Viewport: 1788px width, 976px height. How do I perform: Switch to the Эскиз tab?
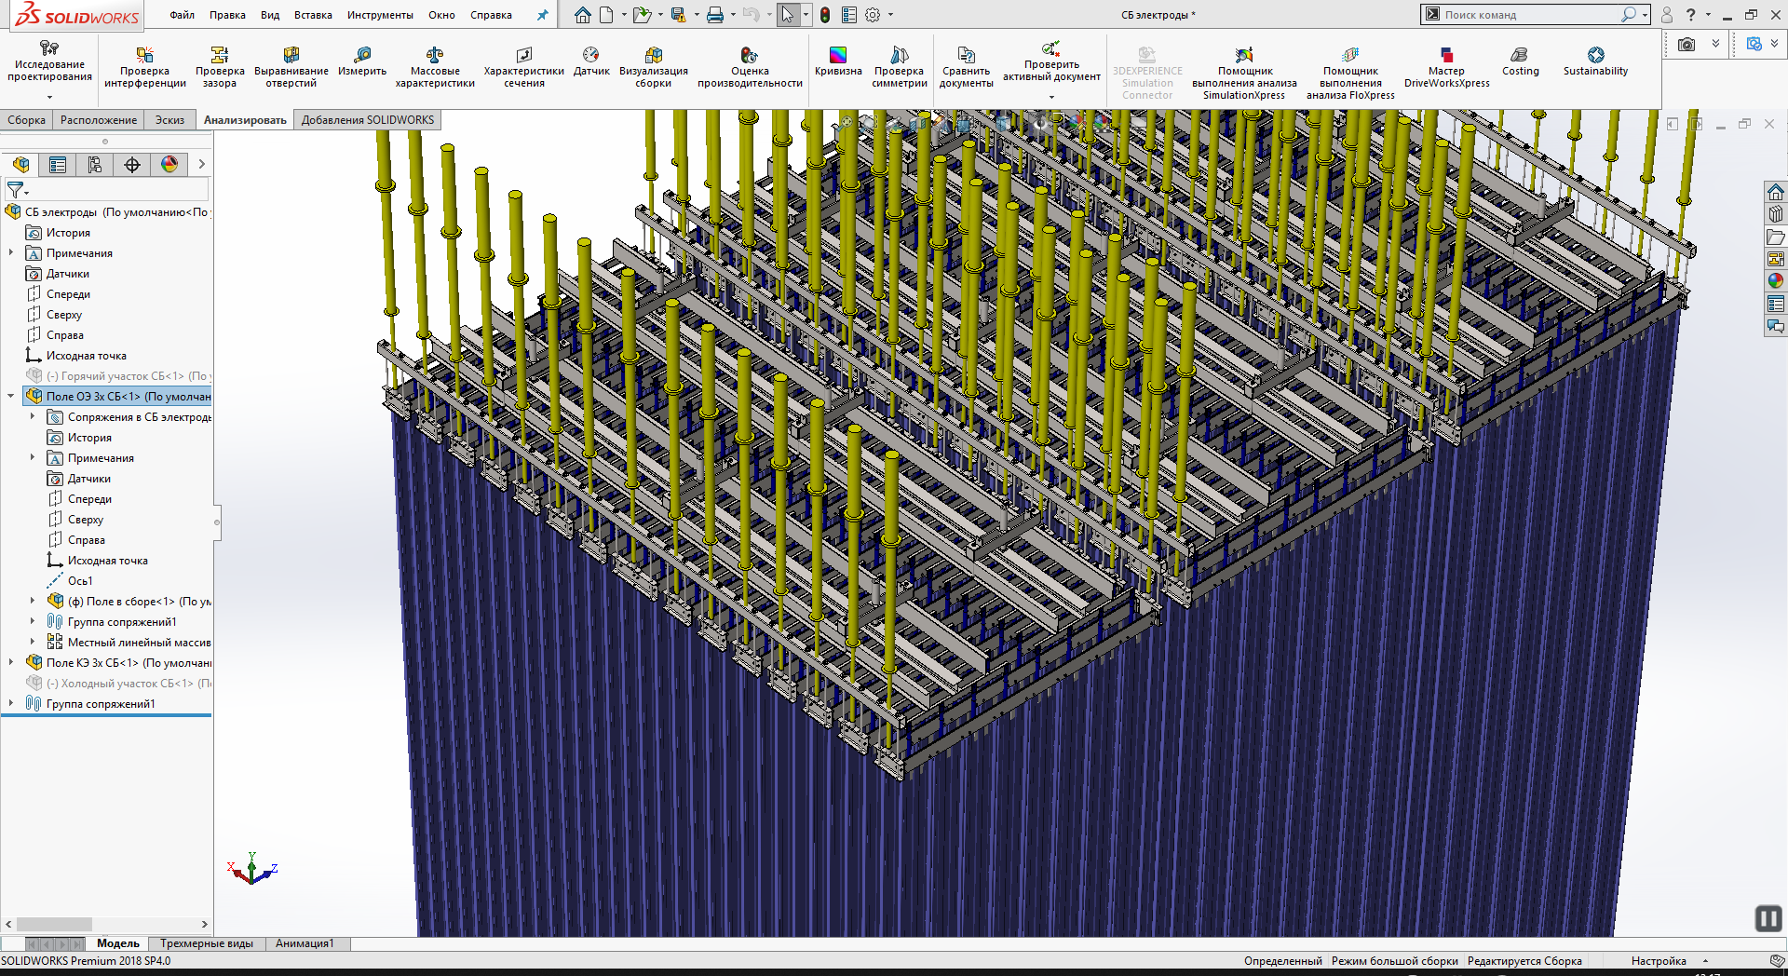click(169, 120)
